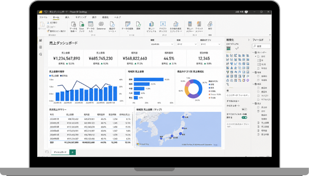Image resolution: width=309 pixels, height=176 pixels.
Task: Collapse the カレンダー table in Fields
Action: 253,52
